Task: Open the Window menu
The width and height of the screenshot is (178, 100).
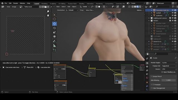Action: pos(22,3)
